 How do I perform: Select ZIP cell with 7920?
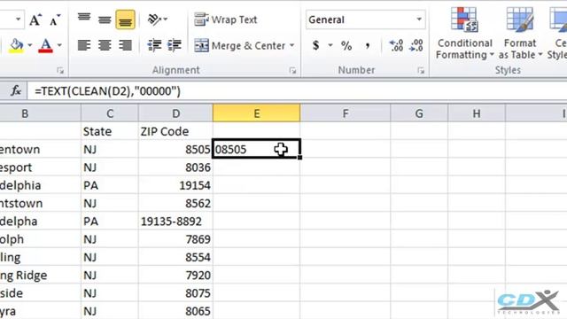click(175, 275)
